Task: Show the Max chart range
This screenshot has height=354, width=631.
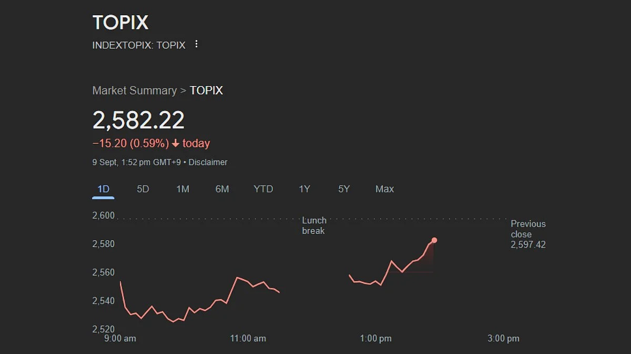Action: tap(384, 189)
